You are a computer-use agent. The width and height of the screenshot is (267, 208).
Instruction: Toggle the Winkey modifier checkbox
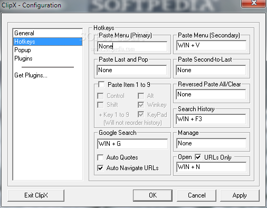tap(141, 105)
